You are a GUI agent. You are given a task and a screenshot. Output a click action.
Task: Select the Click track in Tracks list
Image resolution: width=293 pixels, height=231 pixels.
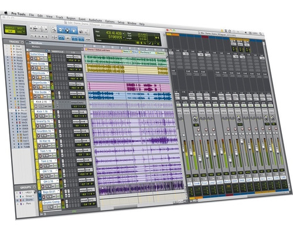(18, 46)
